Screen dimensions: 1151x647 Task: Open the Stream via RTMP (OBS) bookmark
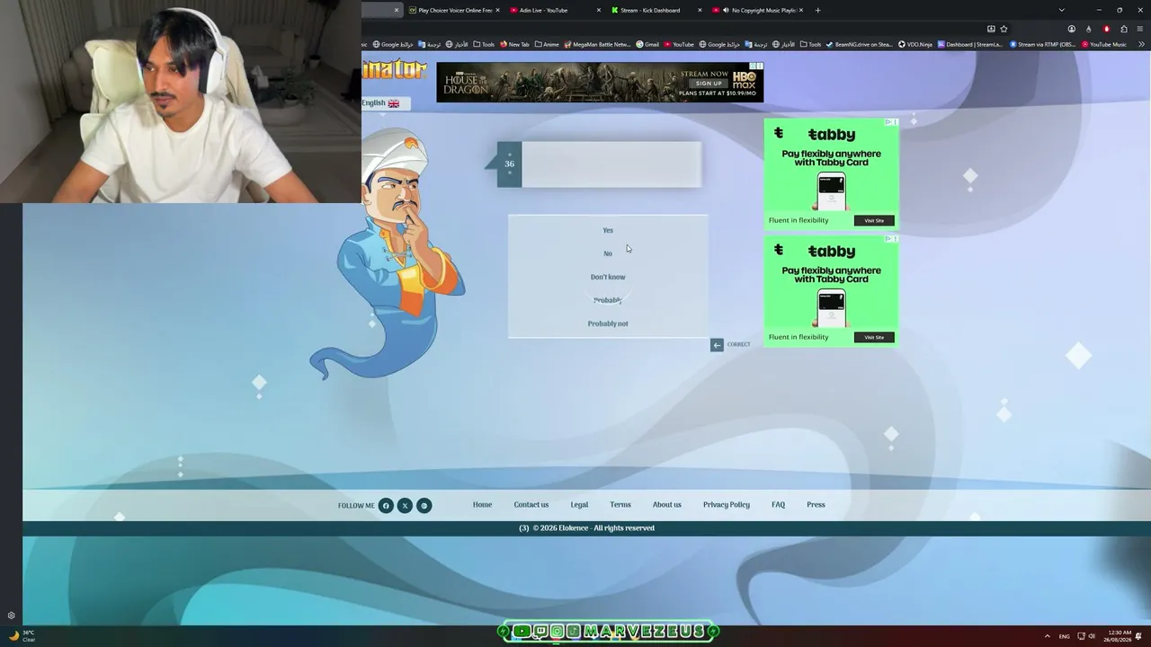coord(1043,44)
